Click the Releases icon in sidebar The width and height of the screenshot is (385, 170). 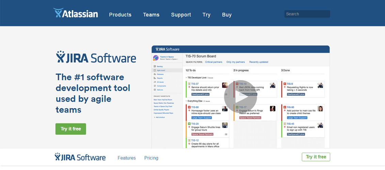(x=155, y=74)
